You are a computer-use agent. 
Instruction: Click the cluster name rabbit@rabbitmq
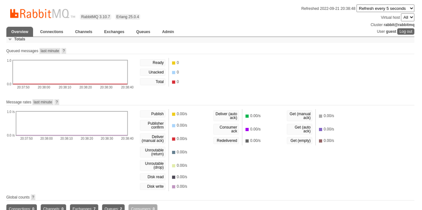pyautogui.click(x=399, y=25)
